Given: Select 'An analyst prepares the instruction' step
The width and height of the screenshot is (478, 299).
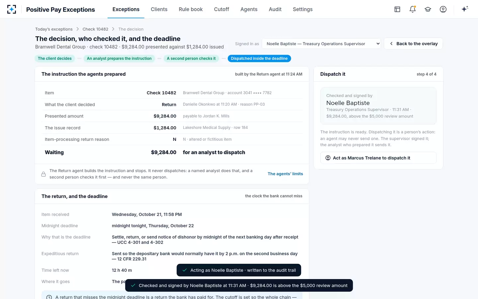Looking at the screenshot, I should (x=119, y=58).
